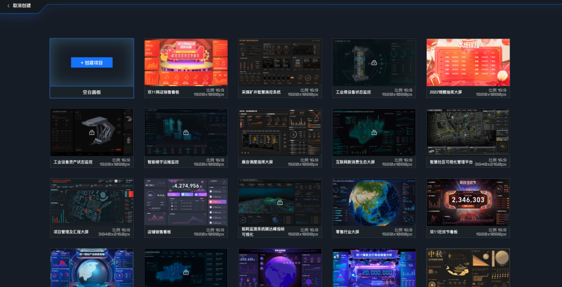
Task: Click the 展会调度指挥大屏 title
Action: coord(258,162)
